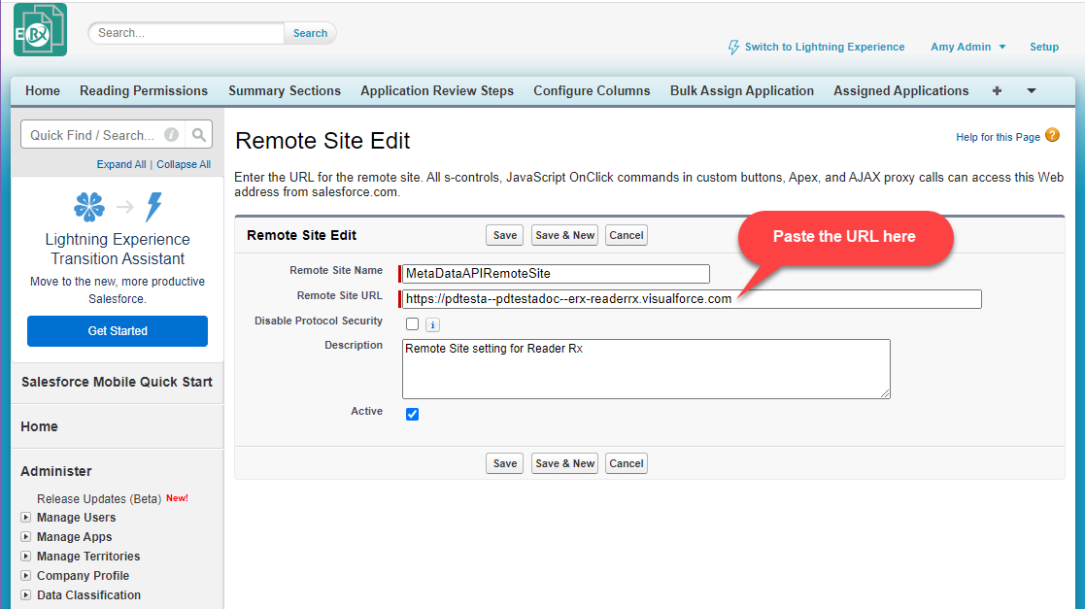Expand the Company Profile tree node
The width and height of the screenshot is (1085, 609).
tap(26, 576)
